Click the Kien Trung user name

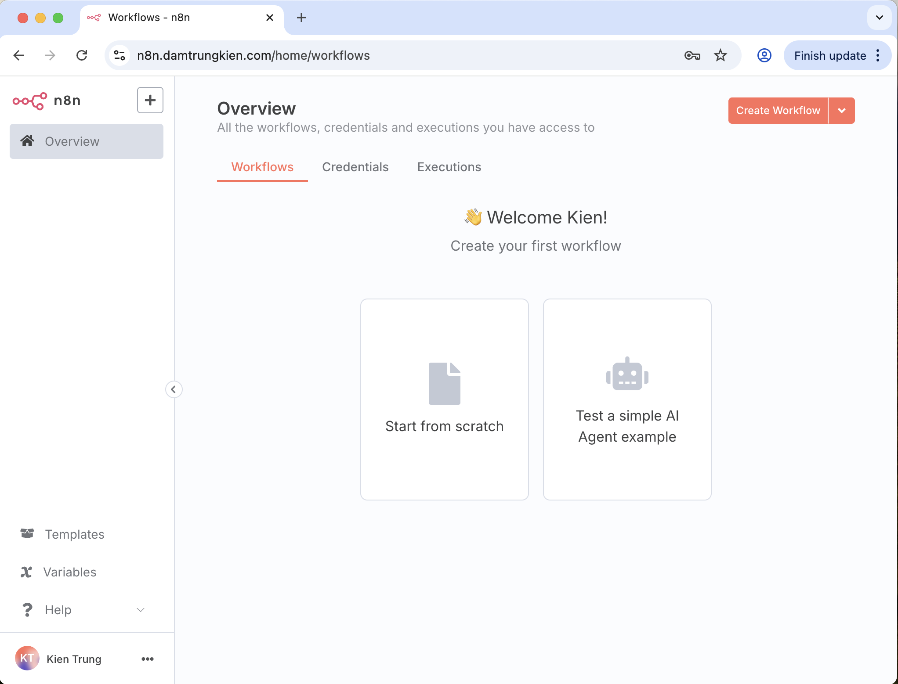point(74,659)
